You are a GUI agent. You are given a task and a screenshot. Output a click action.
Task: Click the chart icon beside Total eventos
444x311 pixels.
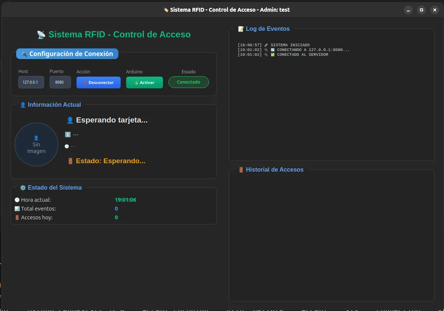pyautogui.click(x=17, y=209)
